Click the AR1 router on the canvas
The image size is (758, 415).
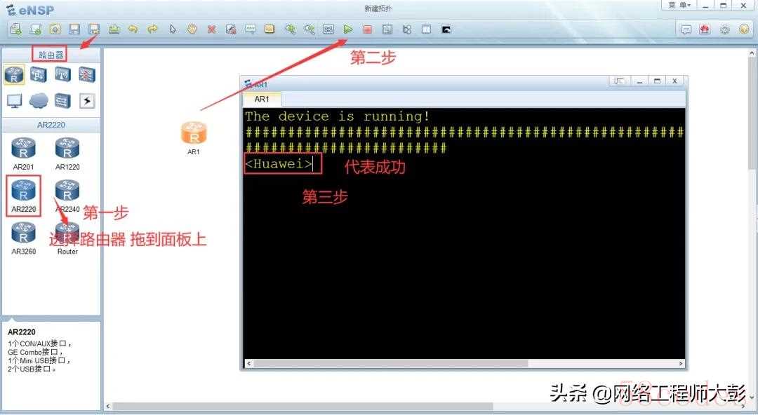194,137
